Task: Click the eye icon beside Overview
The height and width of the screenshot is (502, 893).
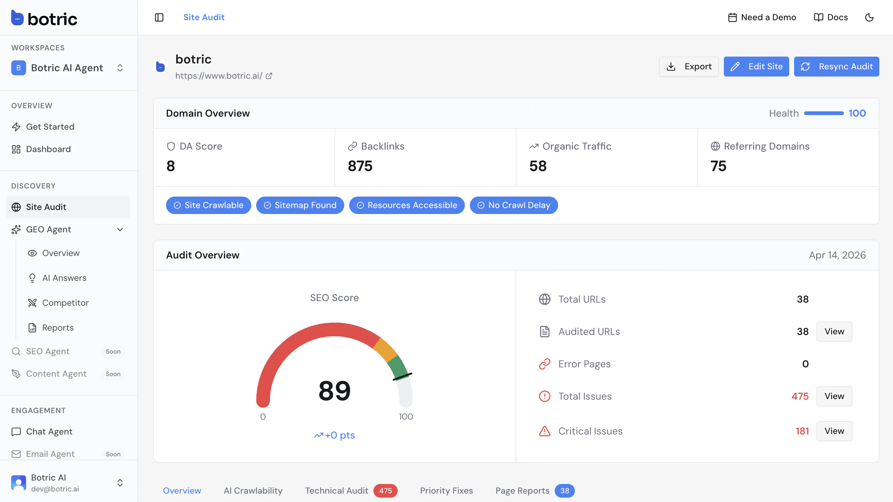Action: pyautogui.click(x=32, y=253)
